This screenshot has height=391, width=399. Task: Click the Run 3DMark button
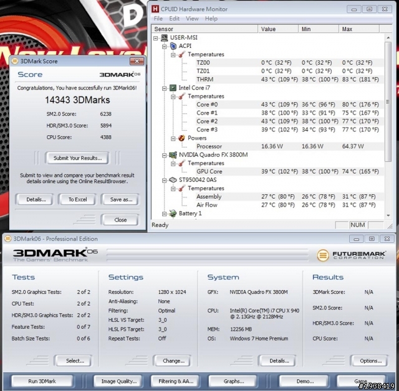[42, 381]
